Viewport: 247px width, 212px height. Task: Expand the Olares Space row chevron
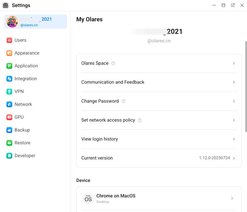[x=234, y=63]
